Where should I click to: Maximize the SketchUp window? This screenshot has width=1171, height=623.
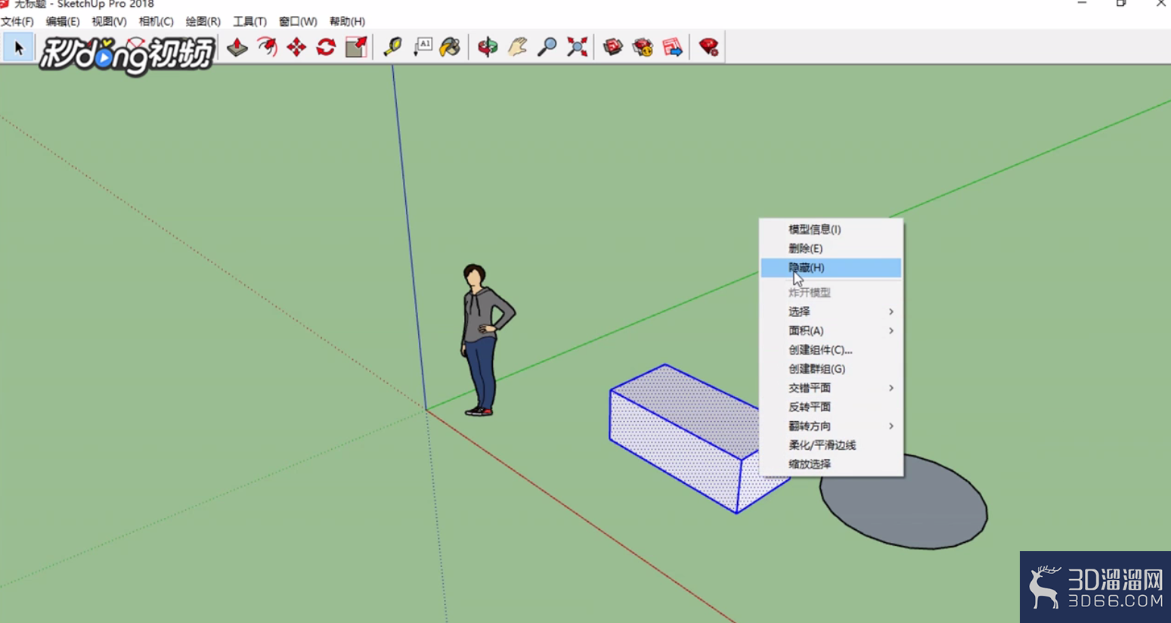point(1121,5)
